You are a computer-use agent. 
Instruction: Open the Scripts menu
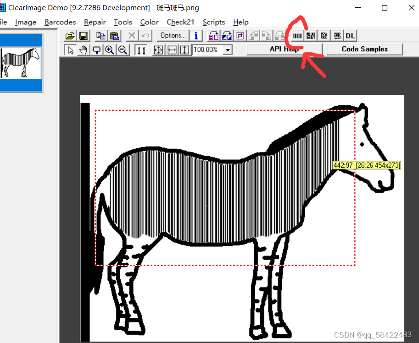point(214,22)
